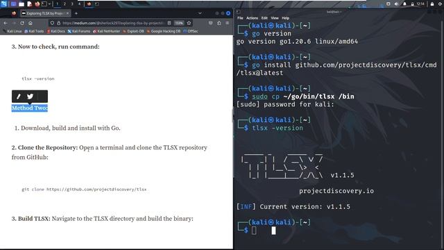Click the highlight pen icon in Medium popup
The width and height of the screenshot is (444, 250).
point(19,97)
